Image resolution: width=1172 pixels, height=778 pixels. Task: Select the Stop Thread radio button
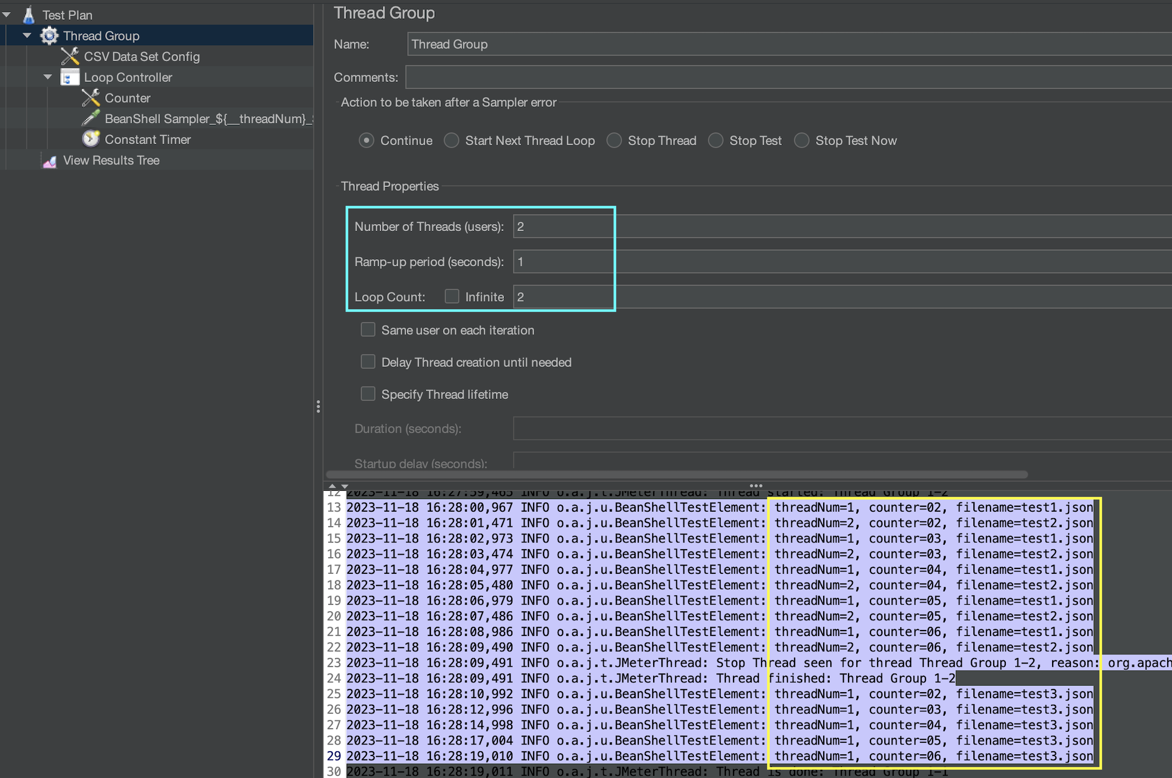(614, 140)
